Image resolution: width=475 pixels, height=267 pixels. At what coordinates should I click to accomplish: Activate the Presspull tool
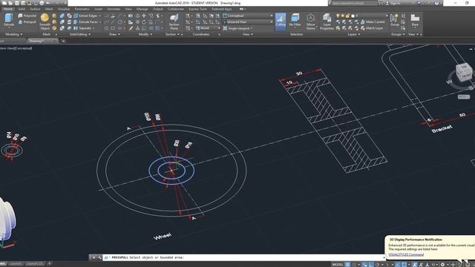[27, 22]
